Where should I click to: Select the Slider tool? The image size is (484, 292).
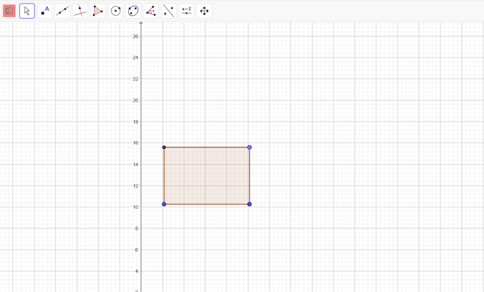(x=186, y=11)
